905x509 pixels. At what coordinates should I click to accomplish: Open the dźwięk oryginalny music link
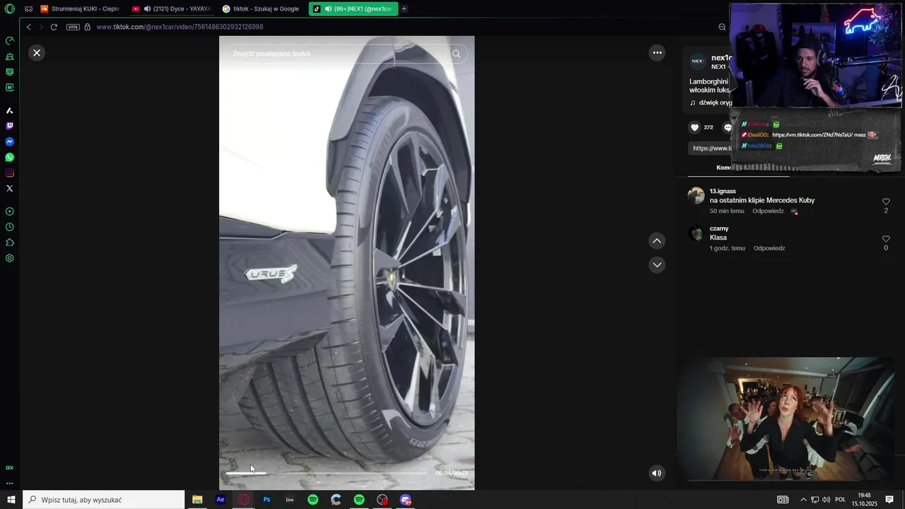point(711,103)
